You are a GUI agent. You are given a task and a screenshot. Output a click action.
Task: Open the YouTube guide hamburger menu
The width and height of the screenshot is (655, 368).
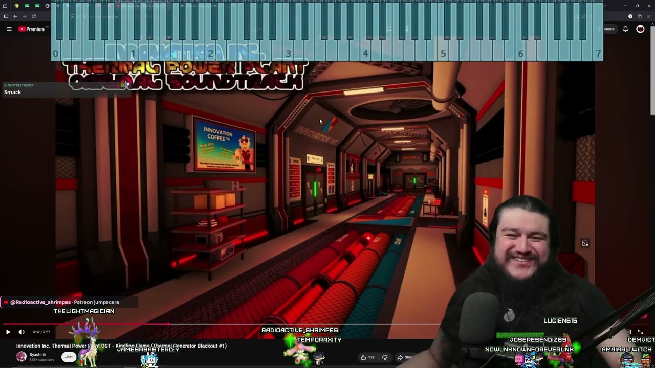coord(9,29)
